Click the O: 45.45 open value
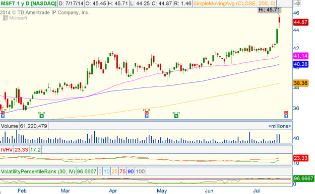Viewport: 315px width, 194px height. coord(96,4)
